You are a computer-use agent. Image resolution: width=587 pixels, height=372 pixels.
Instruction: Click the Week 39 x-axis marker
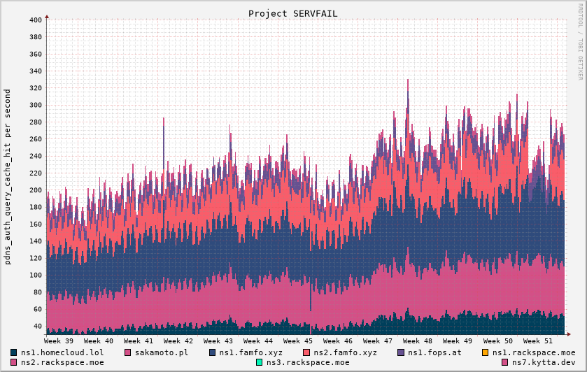pyautogui.click(x=59, y=341)
